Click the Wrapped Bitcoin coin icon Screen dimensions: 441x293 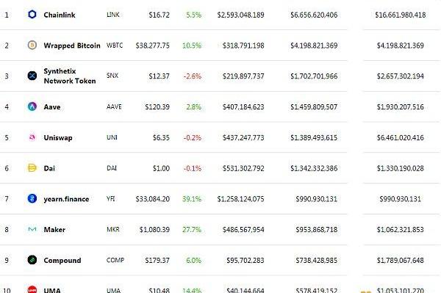(32, 45)
